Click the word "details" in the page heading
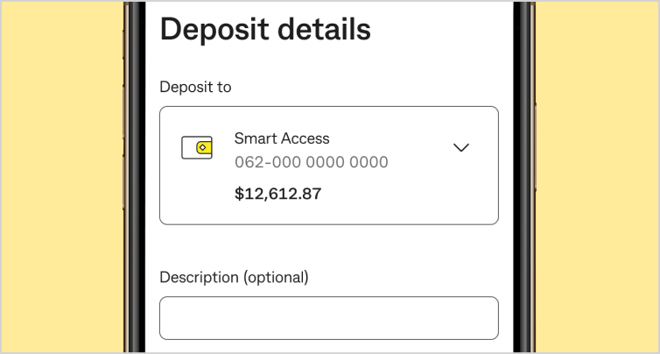660x354 pixels. (x=325, y=29)
